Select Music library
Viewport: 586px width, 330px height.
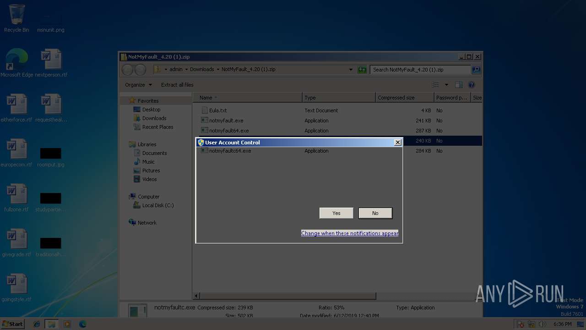[148, 162]
